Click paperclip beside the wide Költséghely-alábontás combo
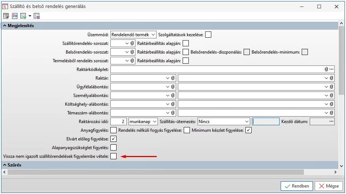Screen dimensions: 346x194 point(331,104)
